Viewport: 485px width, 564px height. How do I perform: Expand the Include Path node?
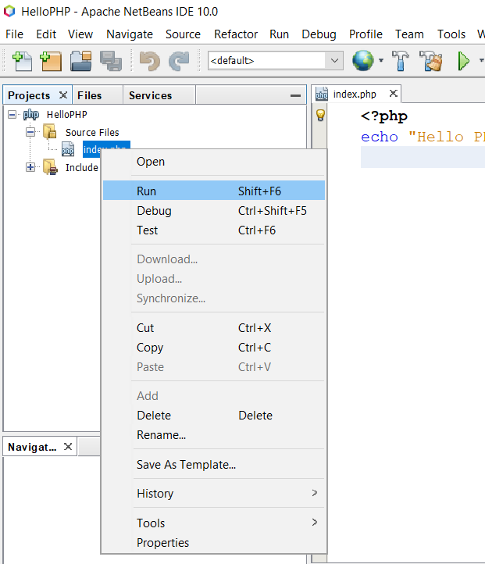tap(30, 167)
